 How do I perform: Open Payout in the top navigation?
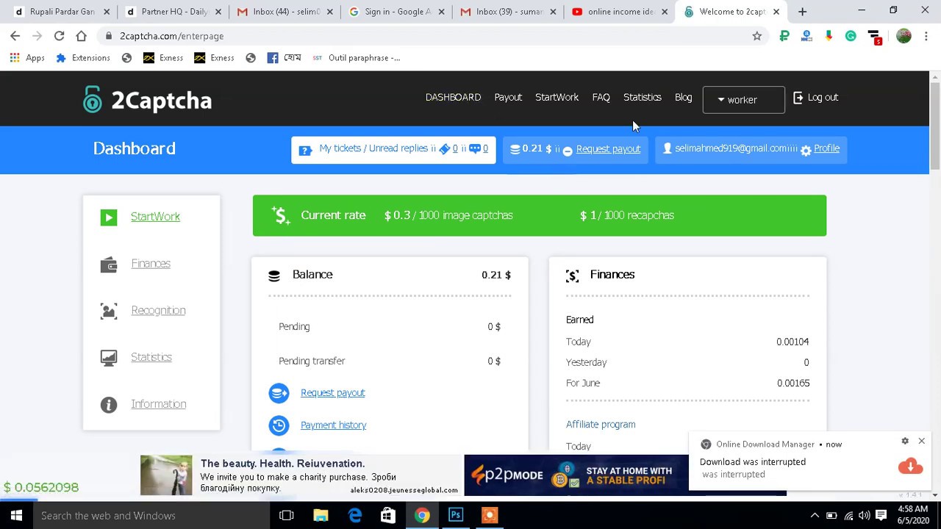[x=508, y=97]
